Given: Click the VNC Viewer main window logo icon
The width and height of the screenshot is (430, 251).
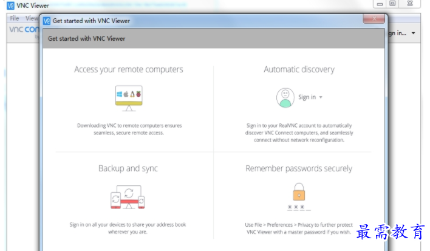Looking at the screenshot, I should (10, 5).
